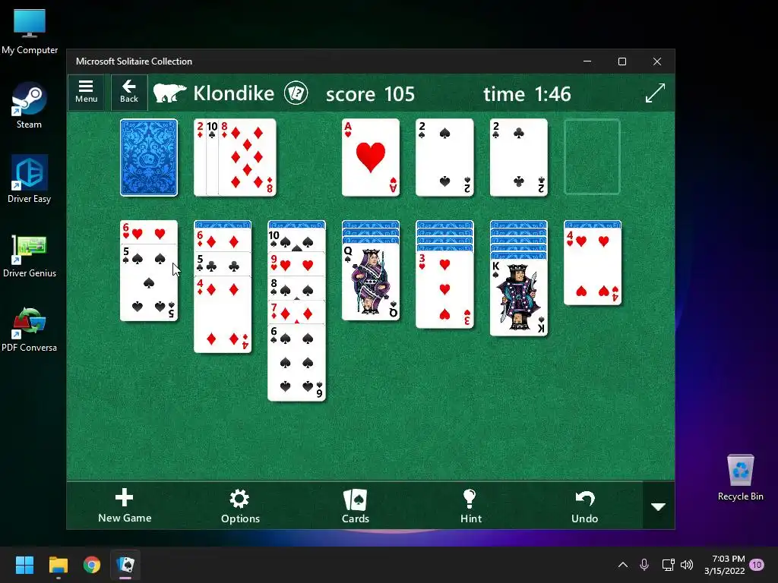Click the score 105 display
This screenshot has height=583, width=778.
tap(370, 93)
